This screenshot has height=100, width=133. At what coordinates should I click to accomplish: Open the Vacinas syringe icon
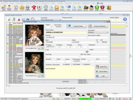click(39, 8)
